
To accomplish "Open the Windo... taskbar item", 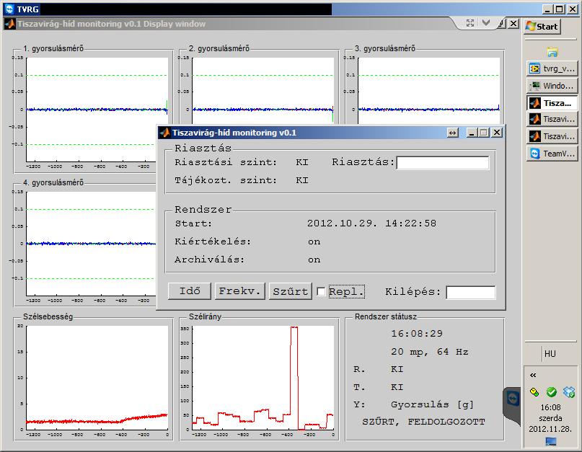I will pos(552,86).
